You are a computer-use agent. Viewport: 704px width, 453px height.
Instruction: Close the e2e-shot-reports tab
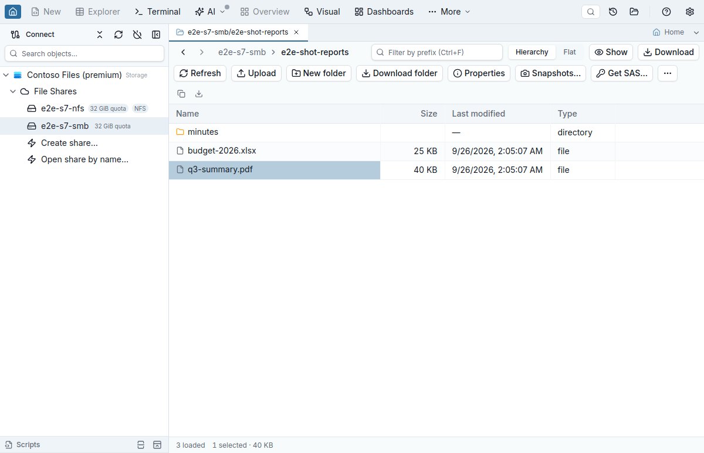296,32
